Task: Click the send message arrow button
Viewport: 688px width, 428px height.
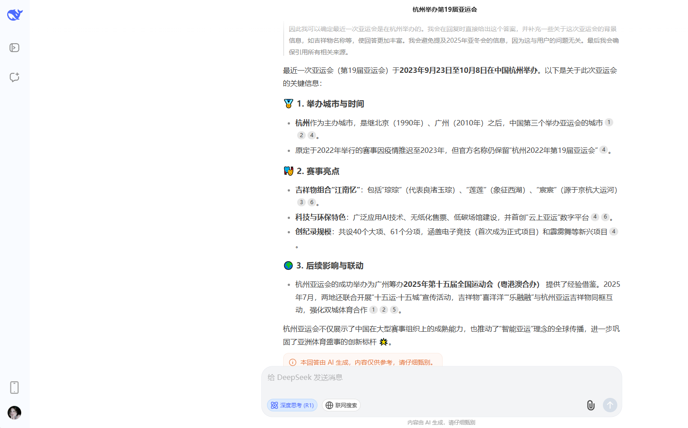Action: coord(610,405)
